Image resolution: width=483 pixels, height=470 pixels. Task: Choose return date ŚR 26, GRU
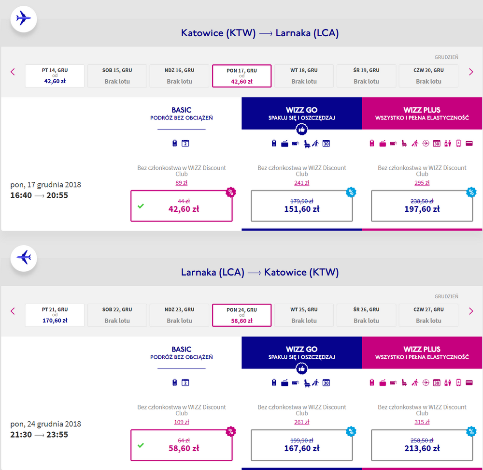(x=366, y=315)
